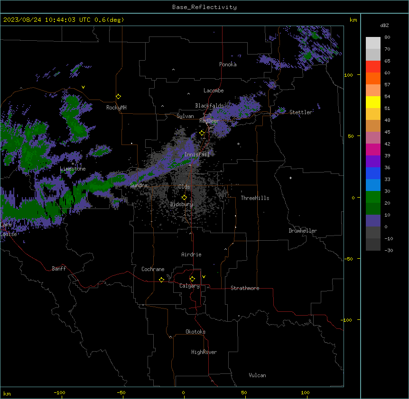The image size is (409, 399).
Task: Click the white plus marker north of Drumheller
Action: [290, 178]
